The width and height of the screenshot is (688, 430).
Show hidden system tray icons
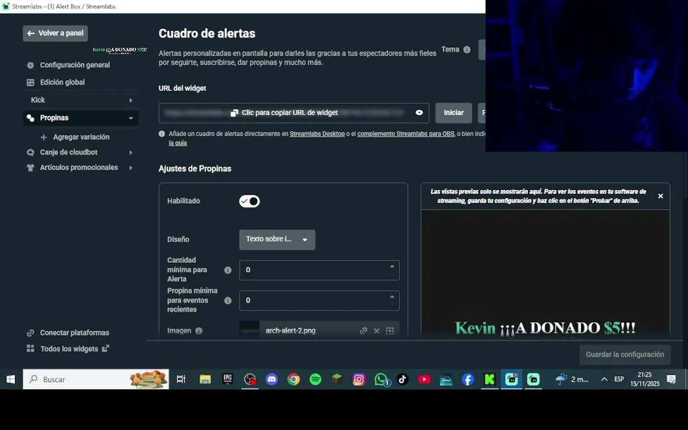coord(604,380)
